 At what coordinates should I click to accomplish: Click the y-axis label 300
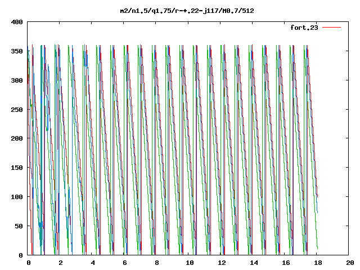pos(17,80)
